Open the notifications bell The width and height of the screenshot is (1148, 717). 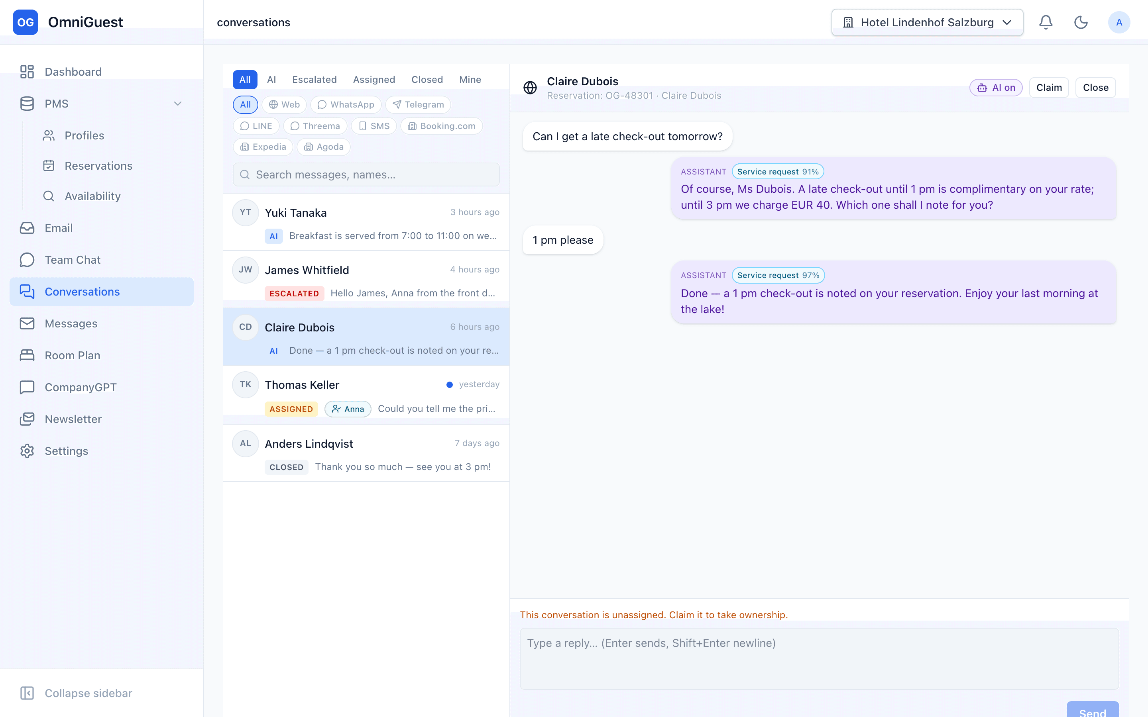[1046, 22]
